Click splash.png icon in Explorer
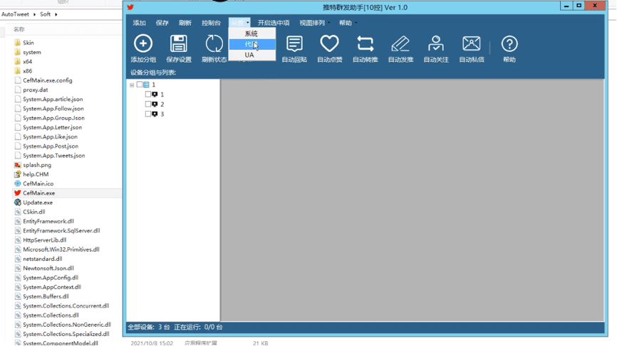Screen dimensions: 617x346 pyautogui.click(x=17, y=165)
